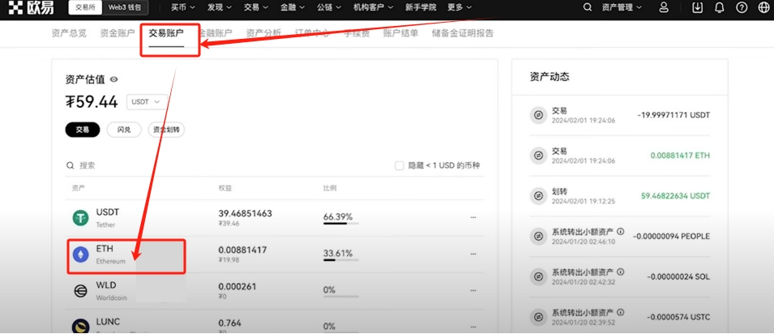Screen dimensions: 774x334
Task: Click the WLD 0% ratio bar
Action: (340, 297)
